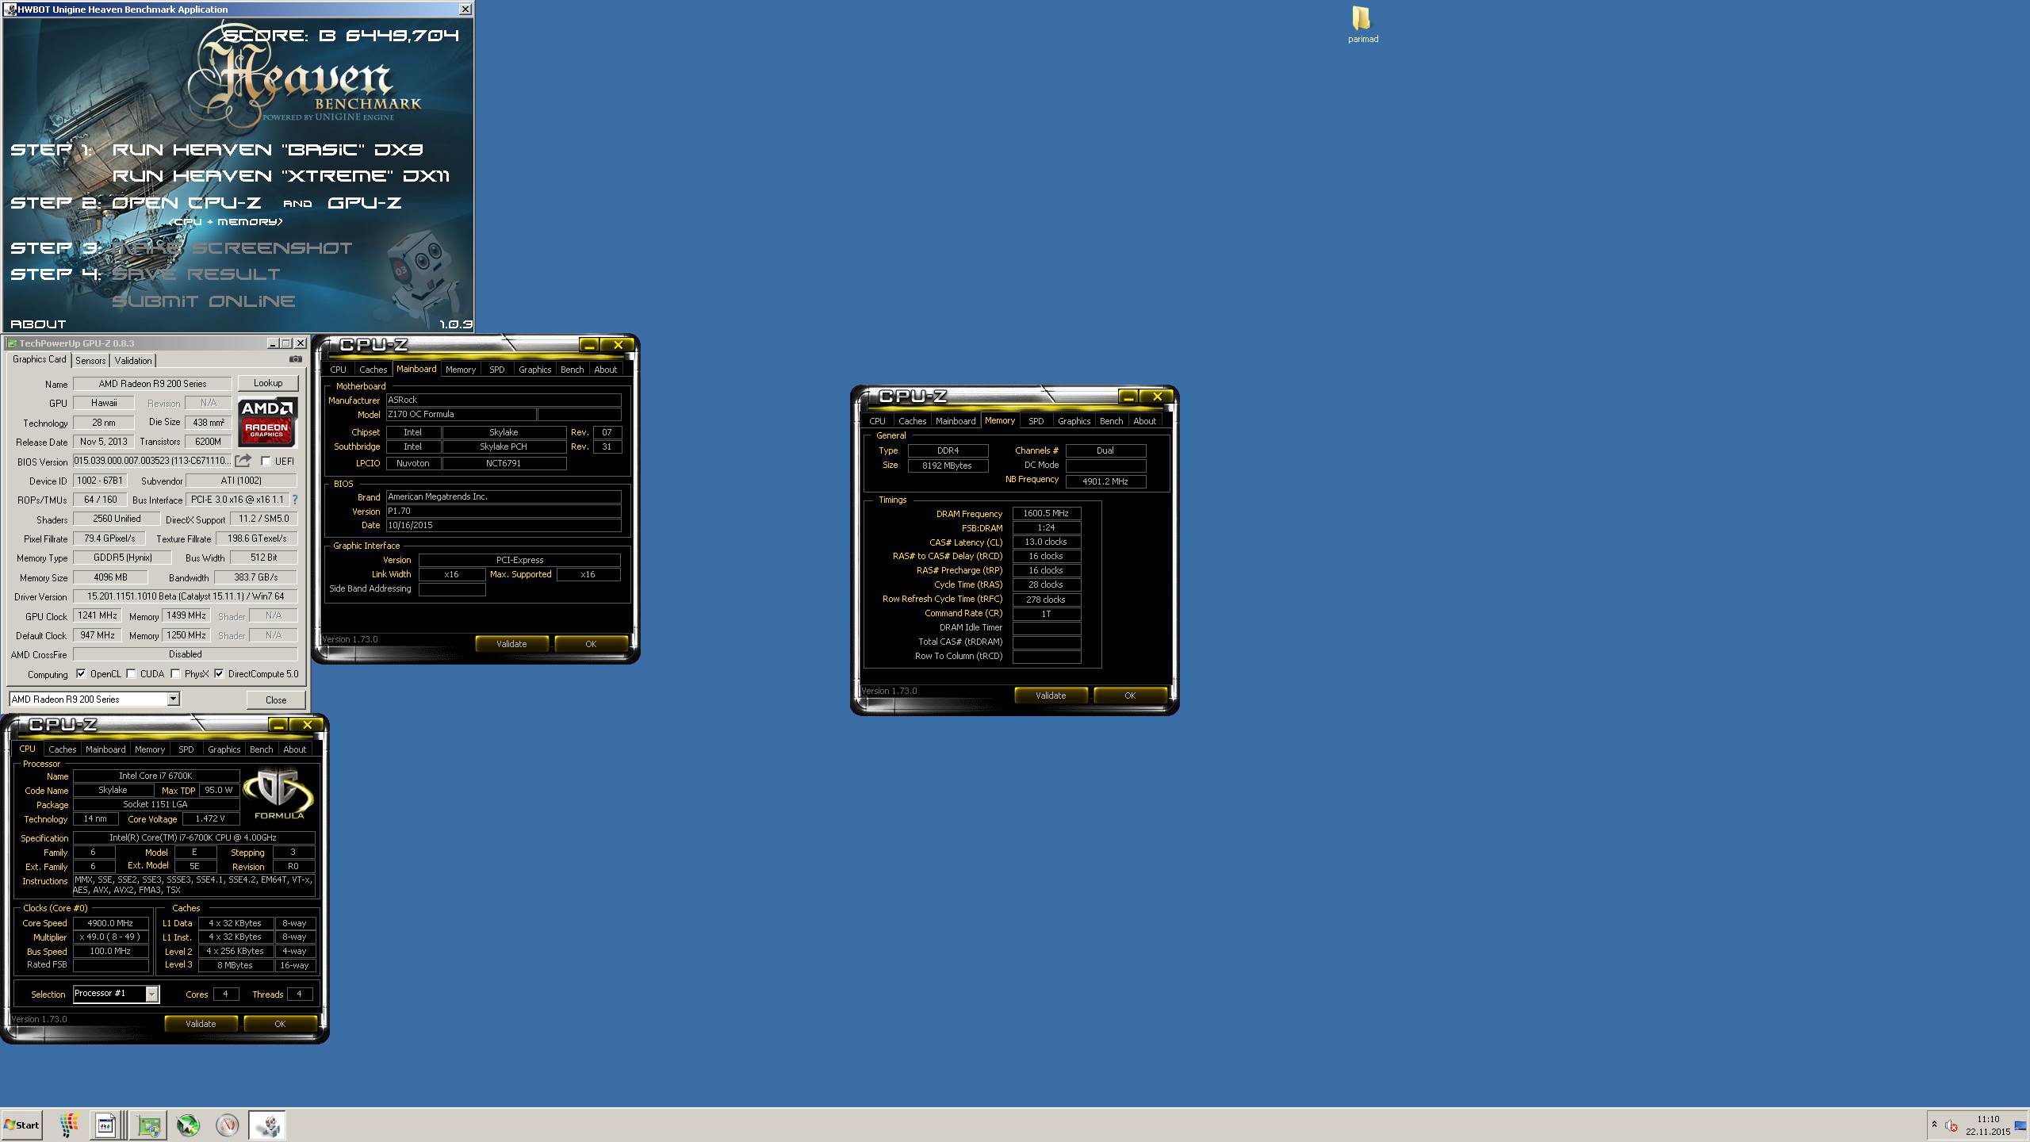Click the BIOS version share/export icon in GPU-Z
2030x1142 pixels.
(x=243, y=461)
